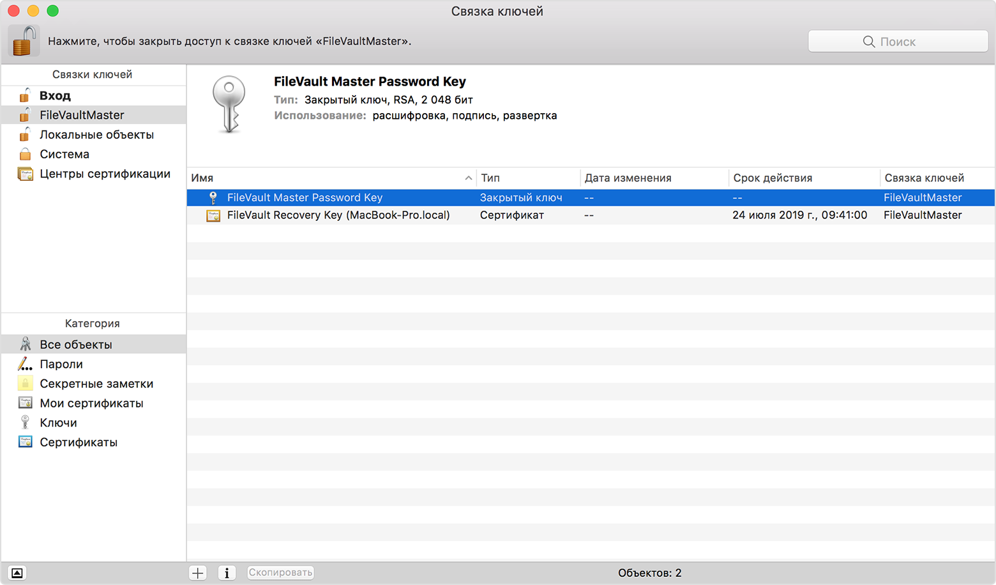Click the locked padlock icon beside Система

tap(25, 154)
